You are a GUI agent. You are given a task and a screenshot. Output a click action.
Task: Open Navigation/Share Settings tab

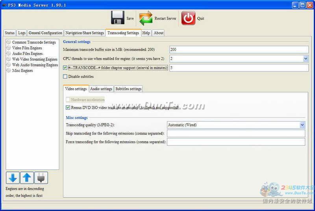point(85,33)
